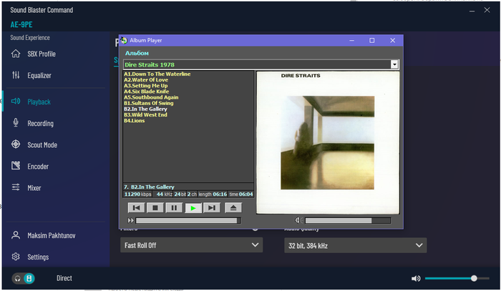Pause playback in Album Player
Screen dimensions: 501x291
[174, 208]
